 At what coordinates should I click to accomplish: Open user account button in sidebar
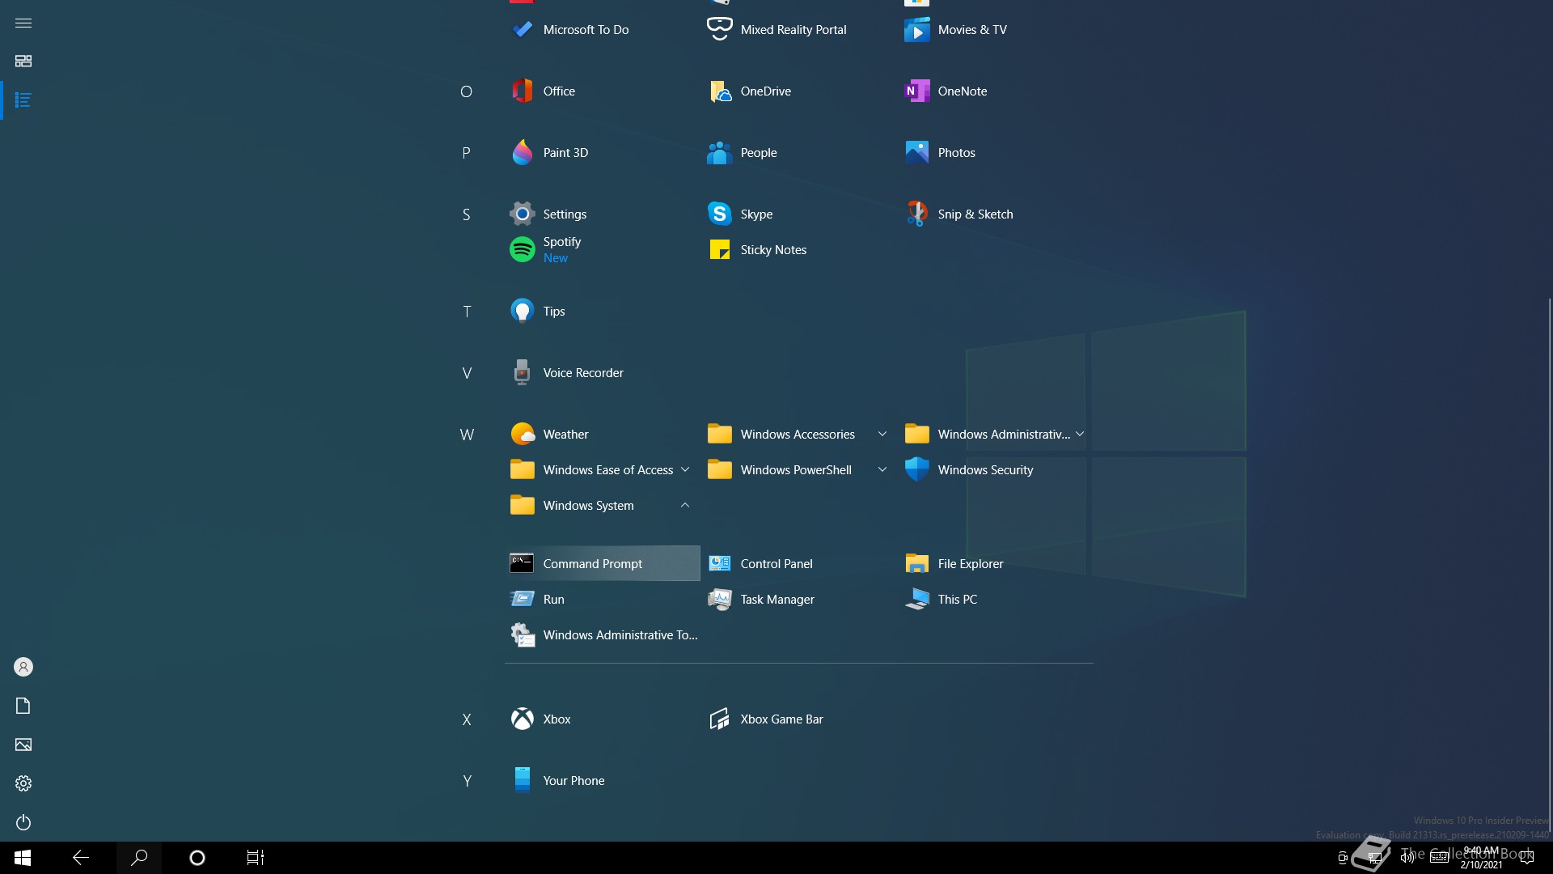23,667
